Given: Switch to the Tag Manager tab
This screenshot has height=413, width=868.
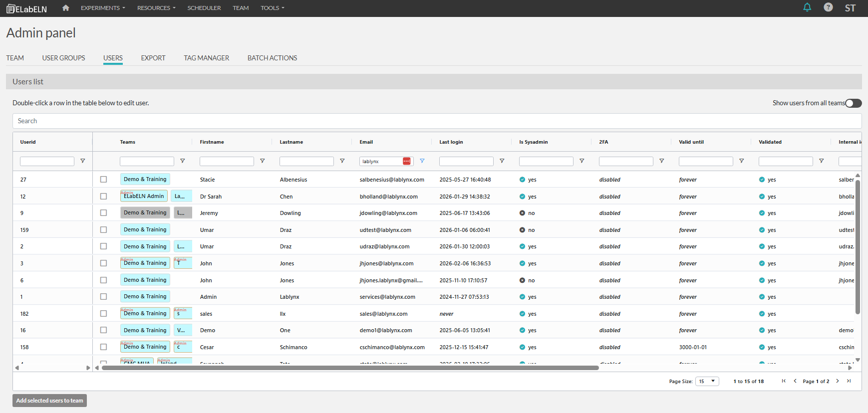Looking at the screenshot, I should [x=206, y=58].
